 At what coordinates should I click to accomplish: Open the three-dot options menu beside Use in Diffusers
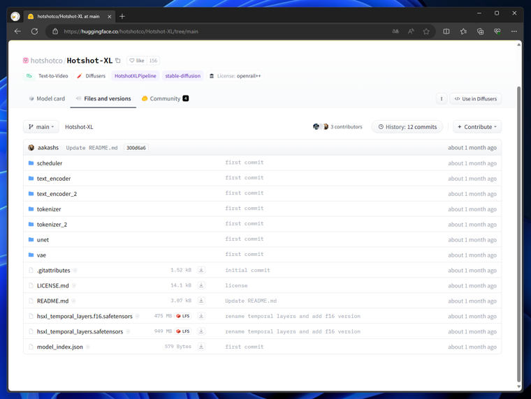click(442, 99)
